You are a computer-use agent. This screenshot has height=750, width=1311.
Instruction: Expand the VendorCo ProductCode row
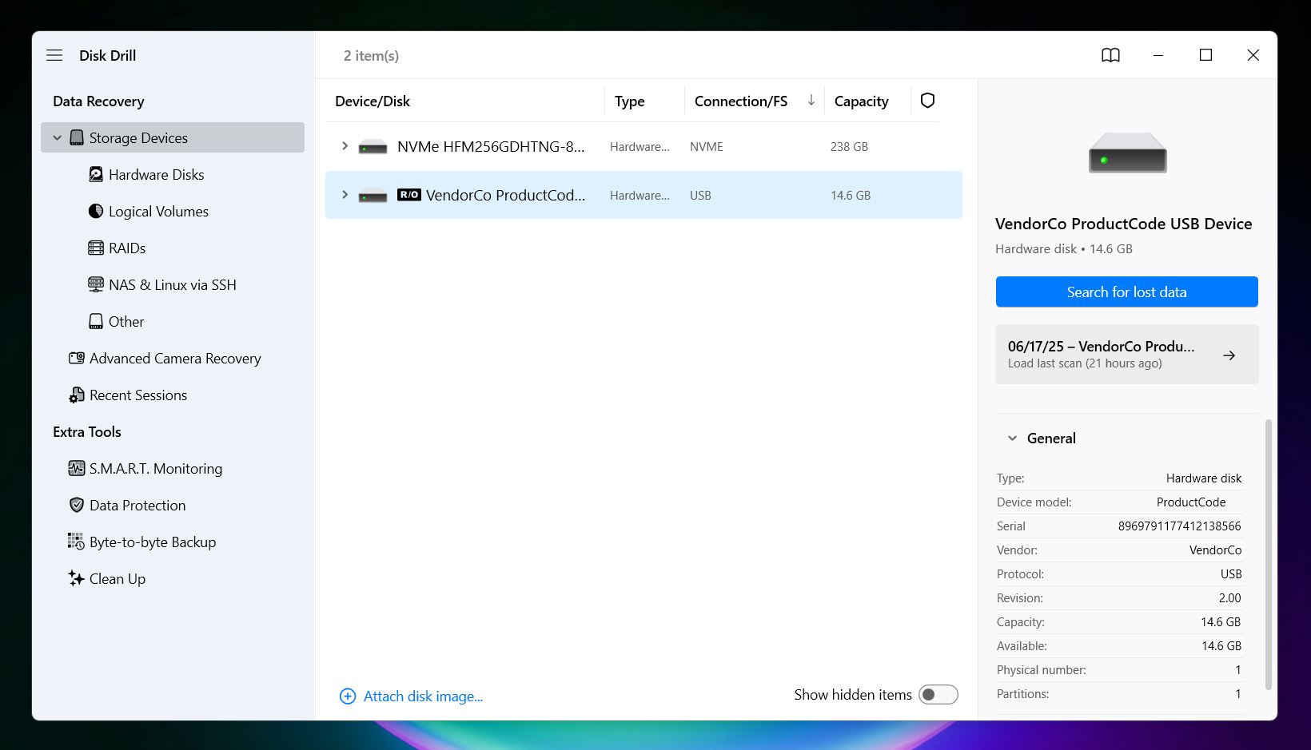pyautogui.click(x=345, y=195)
